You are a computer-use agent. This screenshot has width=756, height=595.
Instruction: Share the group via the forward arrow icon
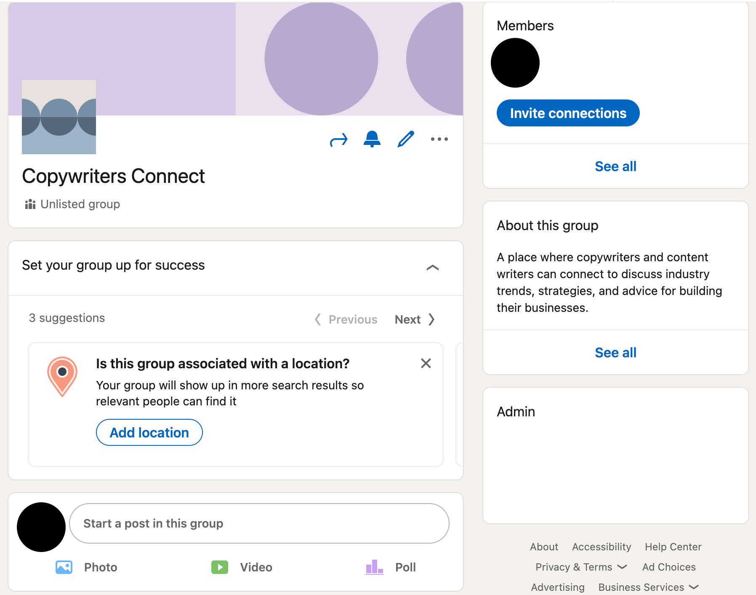click(x=338, y=139)
